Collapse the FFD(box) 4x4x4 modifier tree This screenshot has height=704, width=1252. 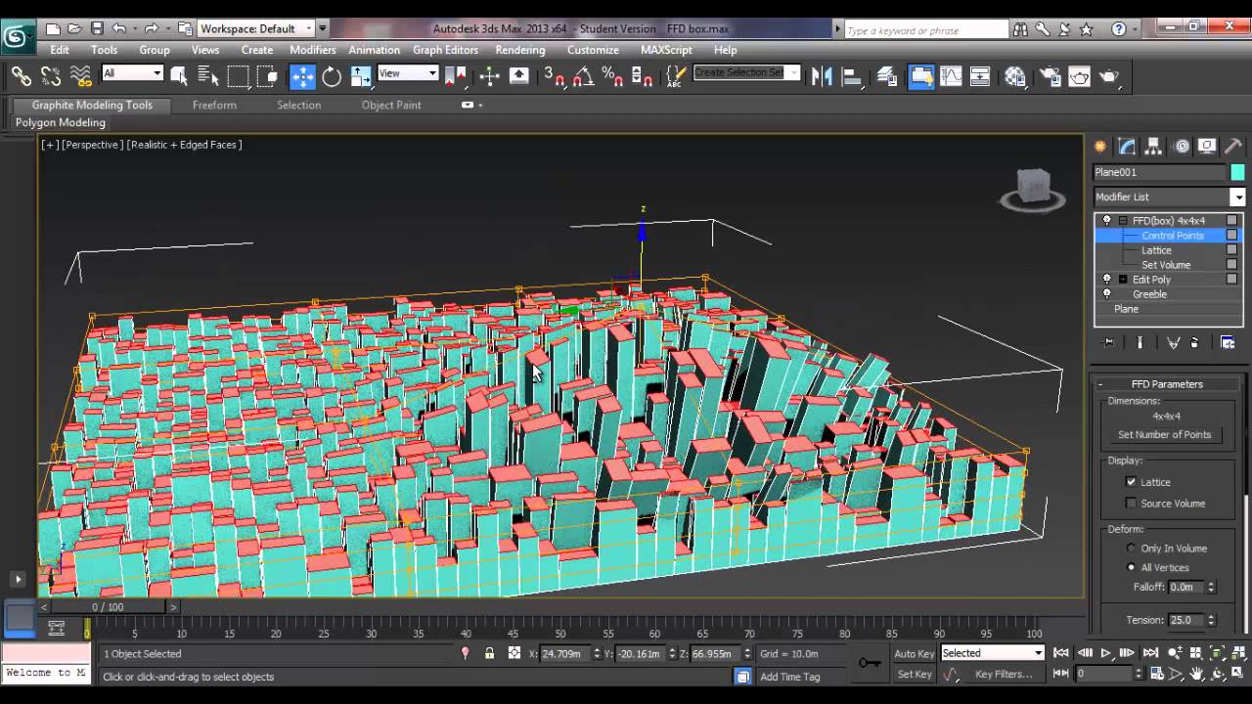click(x=1123, y=221)
